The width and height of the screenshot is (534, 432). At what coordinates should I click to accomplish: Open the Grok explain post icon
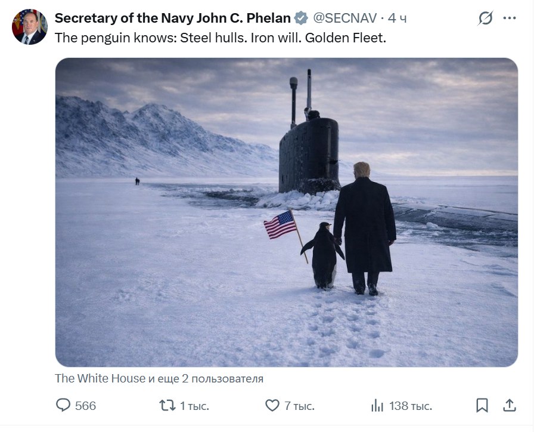(486, 18)
